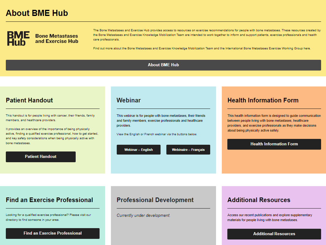Click the About BME Hub page title

click(x=37, y=13)
